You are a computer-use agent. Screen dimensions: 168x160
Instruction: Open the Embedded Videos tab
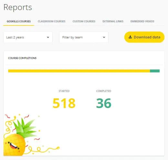click(x=142, y=21)
